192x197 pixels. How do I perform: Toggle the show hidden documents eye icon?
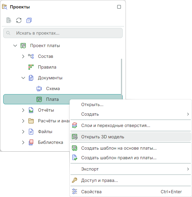9,20
